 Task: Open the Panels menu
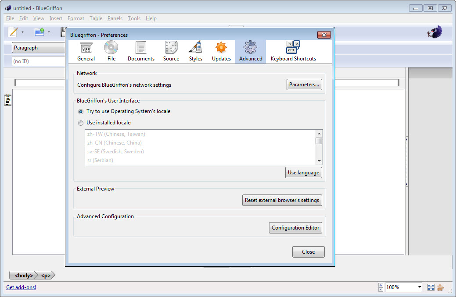(x=115, y=18)
